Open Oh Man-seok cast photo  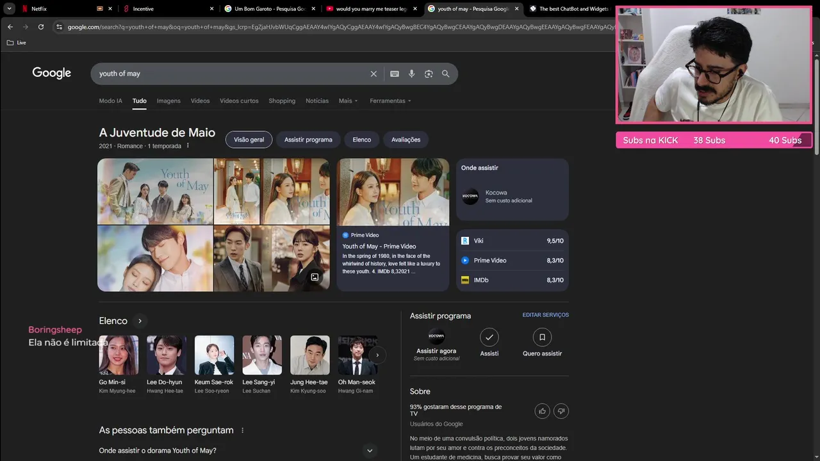point(357,355)
